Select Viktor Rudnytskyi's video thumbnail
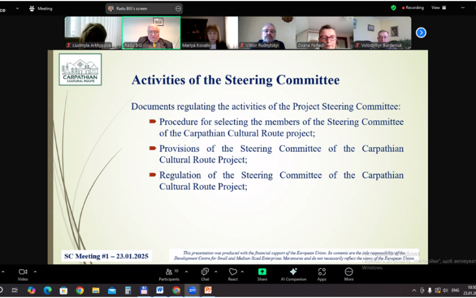The width and height of the screenshot is (476, 298). [x=267, y=33]
